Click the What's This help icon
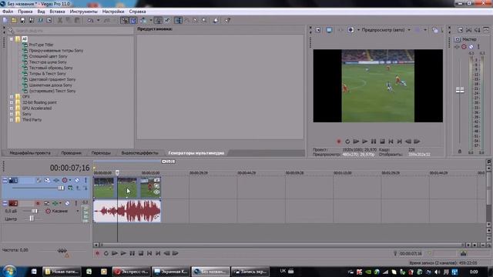493x277 pixels. pos(227,21)
